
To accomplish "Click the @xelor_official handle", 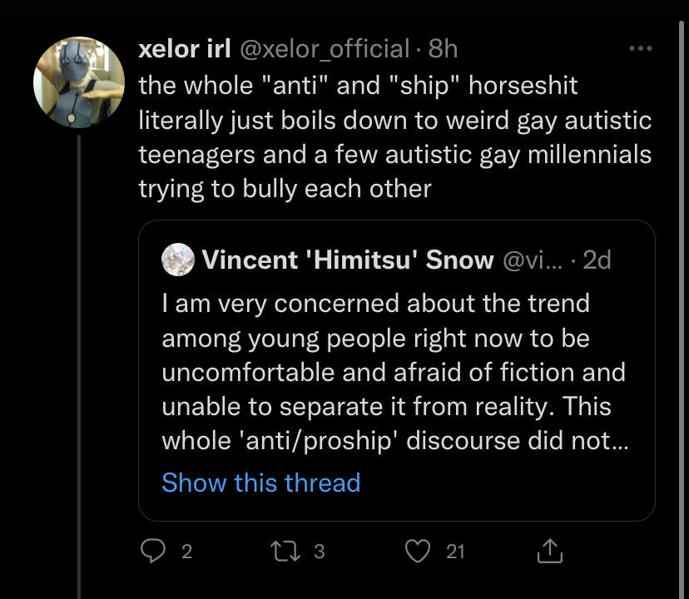I will pos(325,49).
